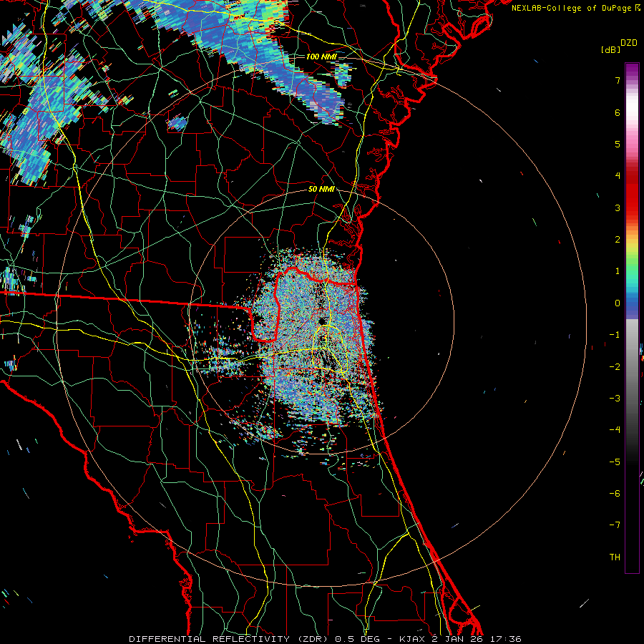The image size is (644, 644).
Task: Click the "[dB]" units label
Action: [x=610, y=49]
